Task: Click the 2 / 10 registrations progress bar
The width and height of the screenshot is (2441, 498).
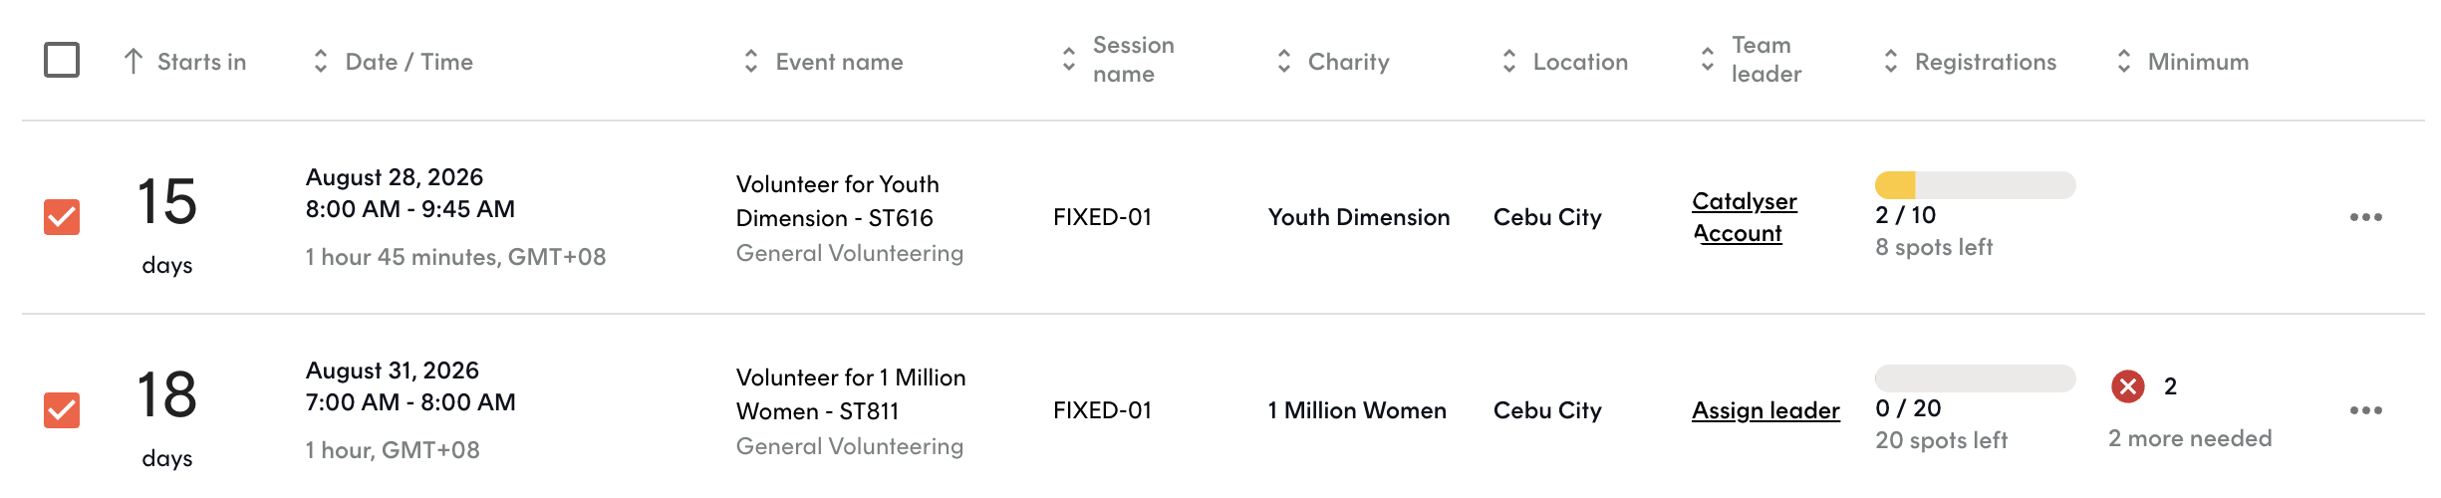Action: [1975, 185]
